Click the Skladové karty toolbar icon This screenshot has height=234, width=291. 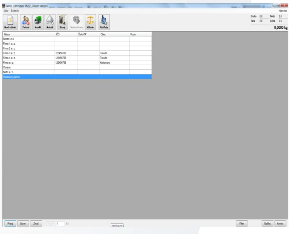coord(76,22)
